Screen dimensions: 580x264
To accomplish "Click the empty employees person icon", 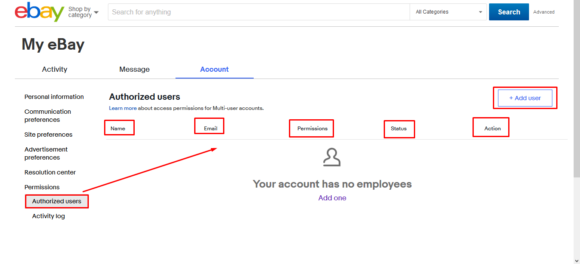I will [x=332, y=157].
